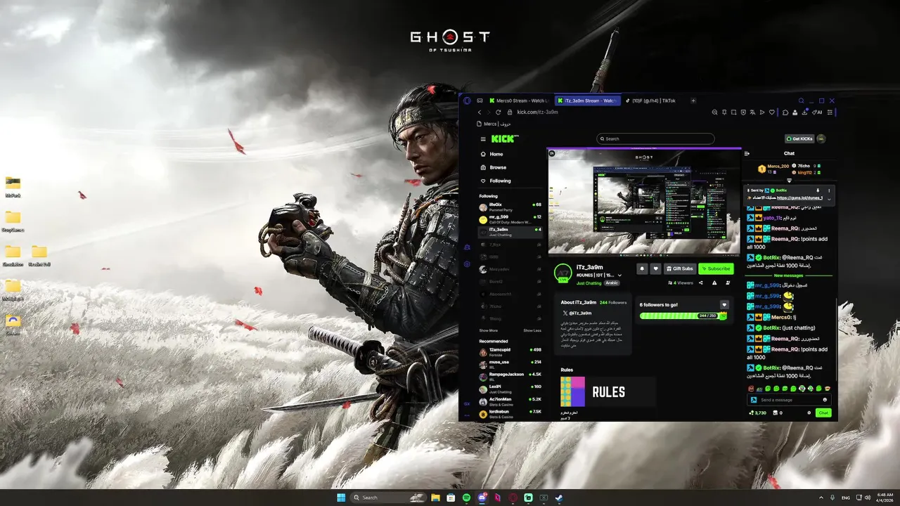Click Show More in Following list

(x=489, y=330)
